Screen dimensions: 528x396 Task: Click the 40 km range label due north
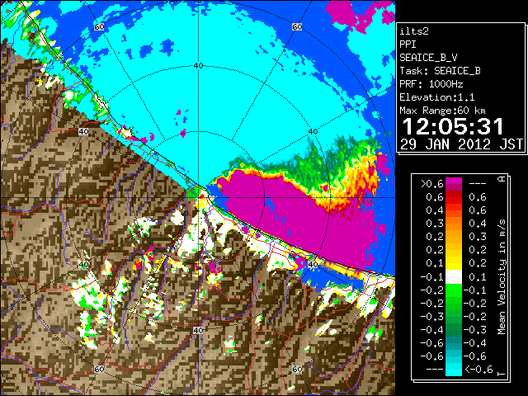[x=199, y=66]
